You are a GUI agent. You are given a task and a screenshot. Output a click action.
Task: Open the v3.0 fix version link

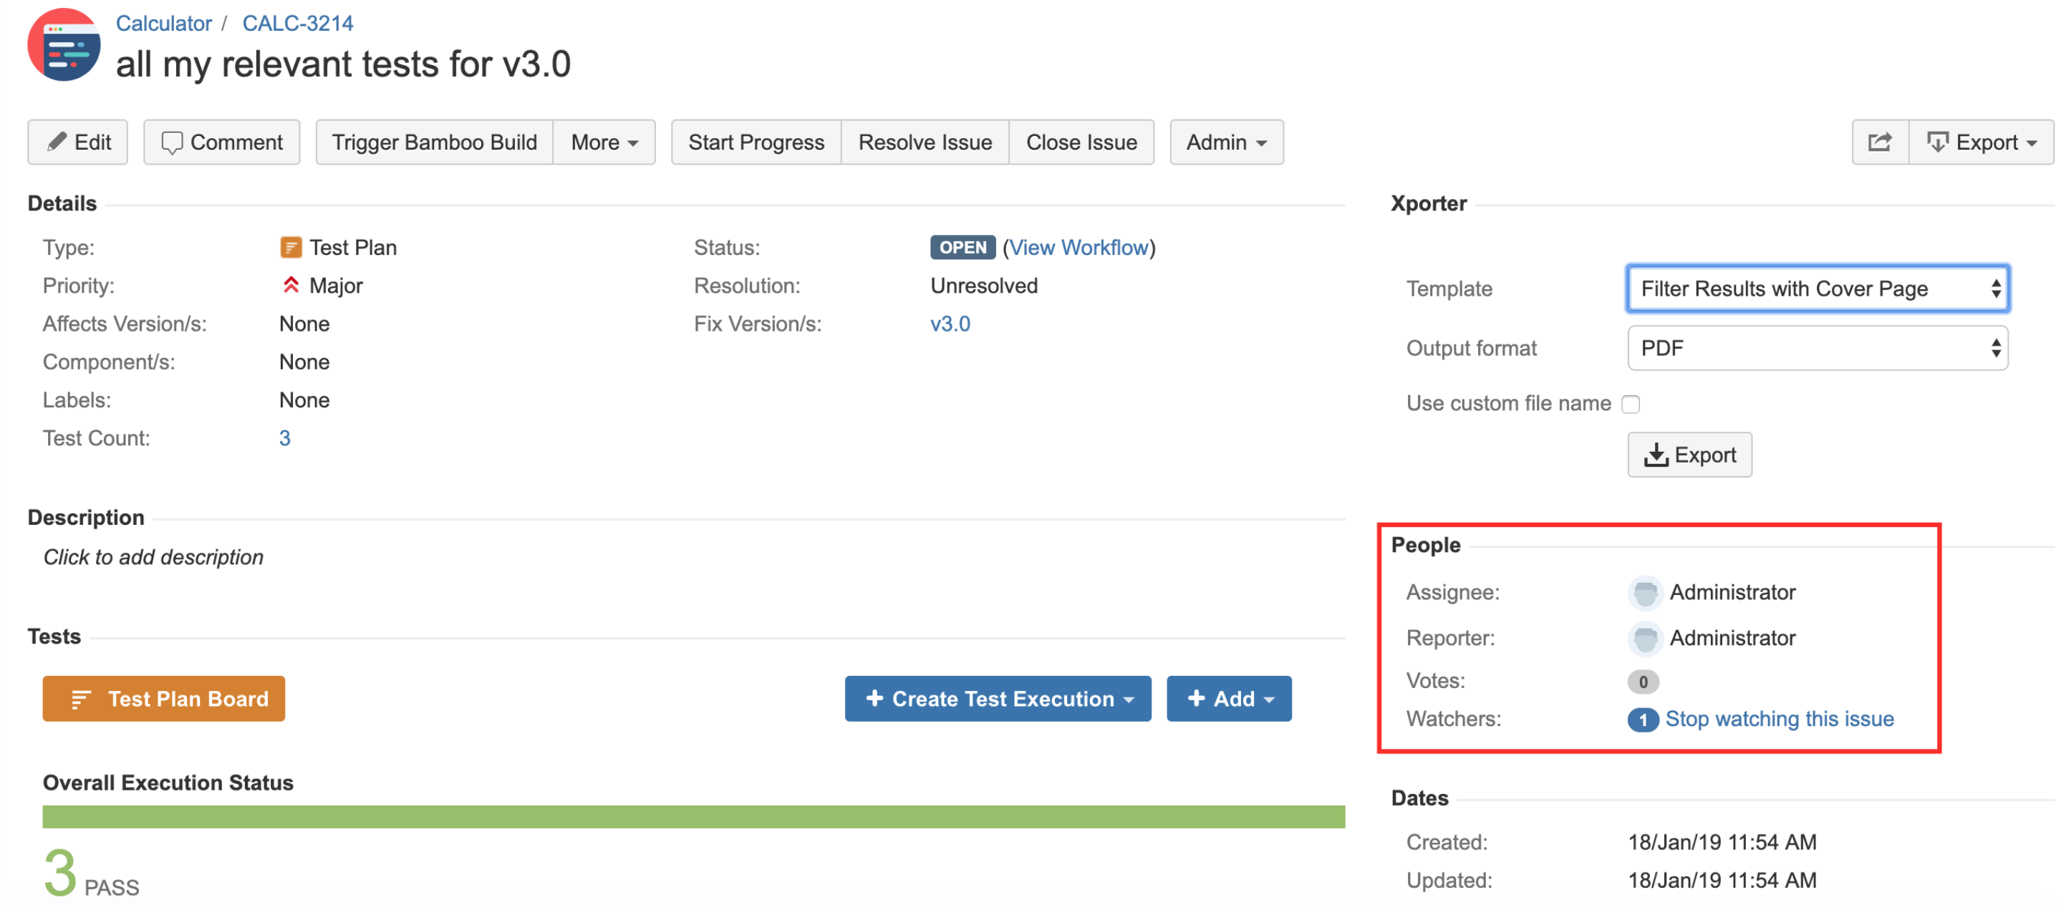point(950,324)
